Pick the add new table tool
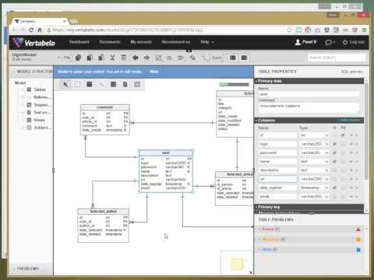The image size is (374, 280). tap(90, 84)
